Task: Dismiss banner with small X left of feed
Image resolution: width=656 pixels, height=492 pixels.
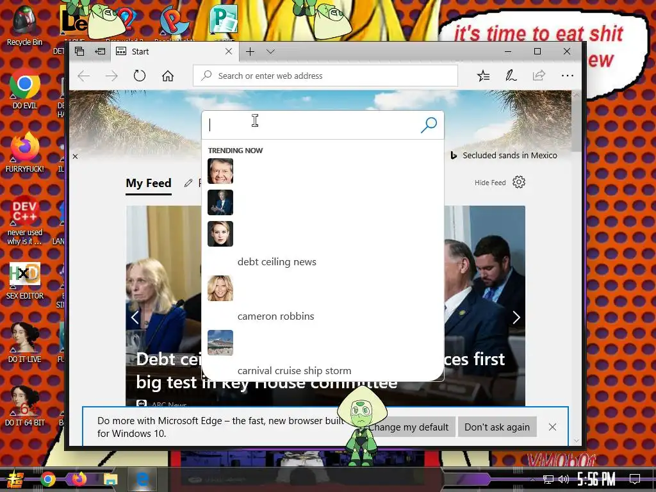Action: tap(76, 156)
